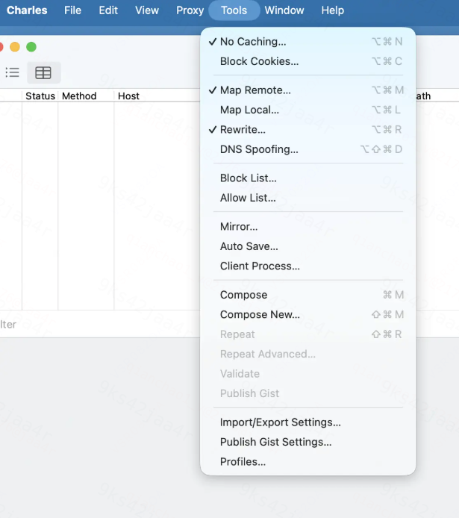This screenshot has width=459, height=518.
Task: Open Import/Export Settings dialog
Action: click(307, 422)
